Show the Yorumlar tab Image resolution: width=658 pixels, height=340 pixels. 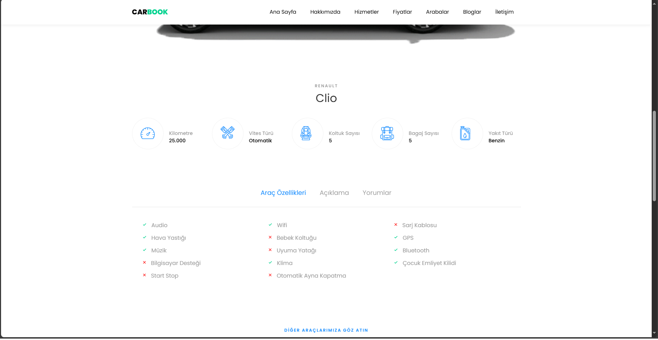point(377,193)
